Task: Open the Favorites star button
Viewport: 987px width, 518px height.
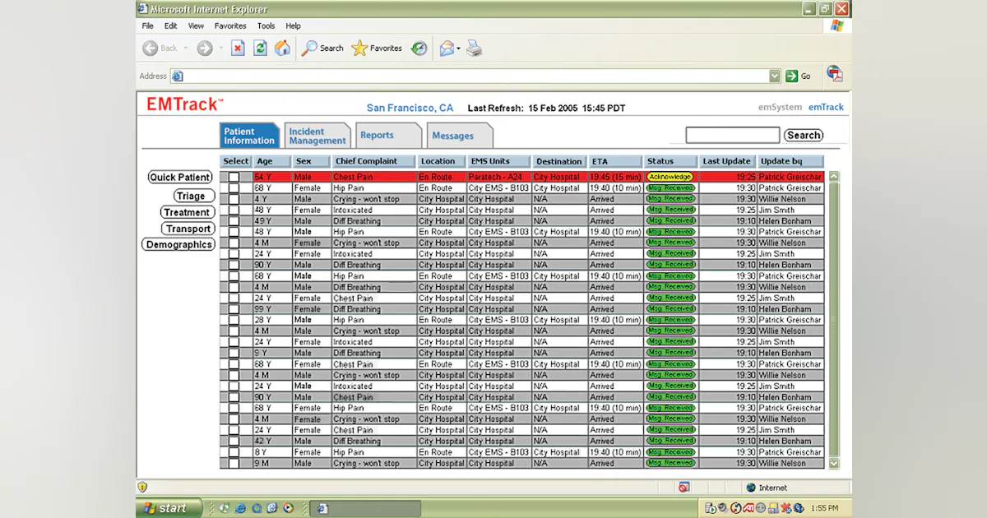Action: 377,49
